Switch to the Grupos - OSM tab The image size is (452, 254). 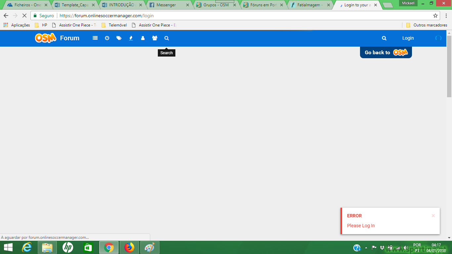coord(216,5)
